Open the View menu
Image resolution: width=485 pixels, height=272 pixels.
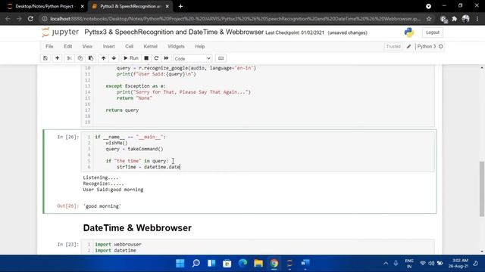[x=87, y=47]
